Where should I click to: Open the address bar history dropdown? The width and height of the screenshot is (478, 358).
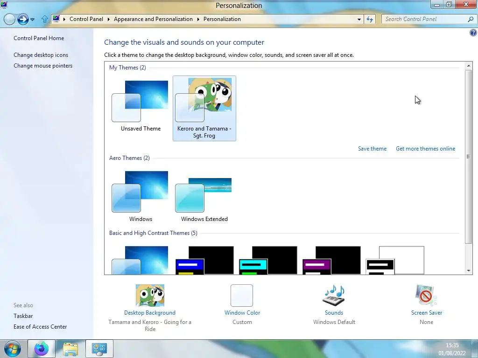tap(359, 19)
